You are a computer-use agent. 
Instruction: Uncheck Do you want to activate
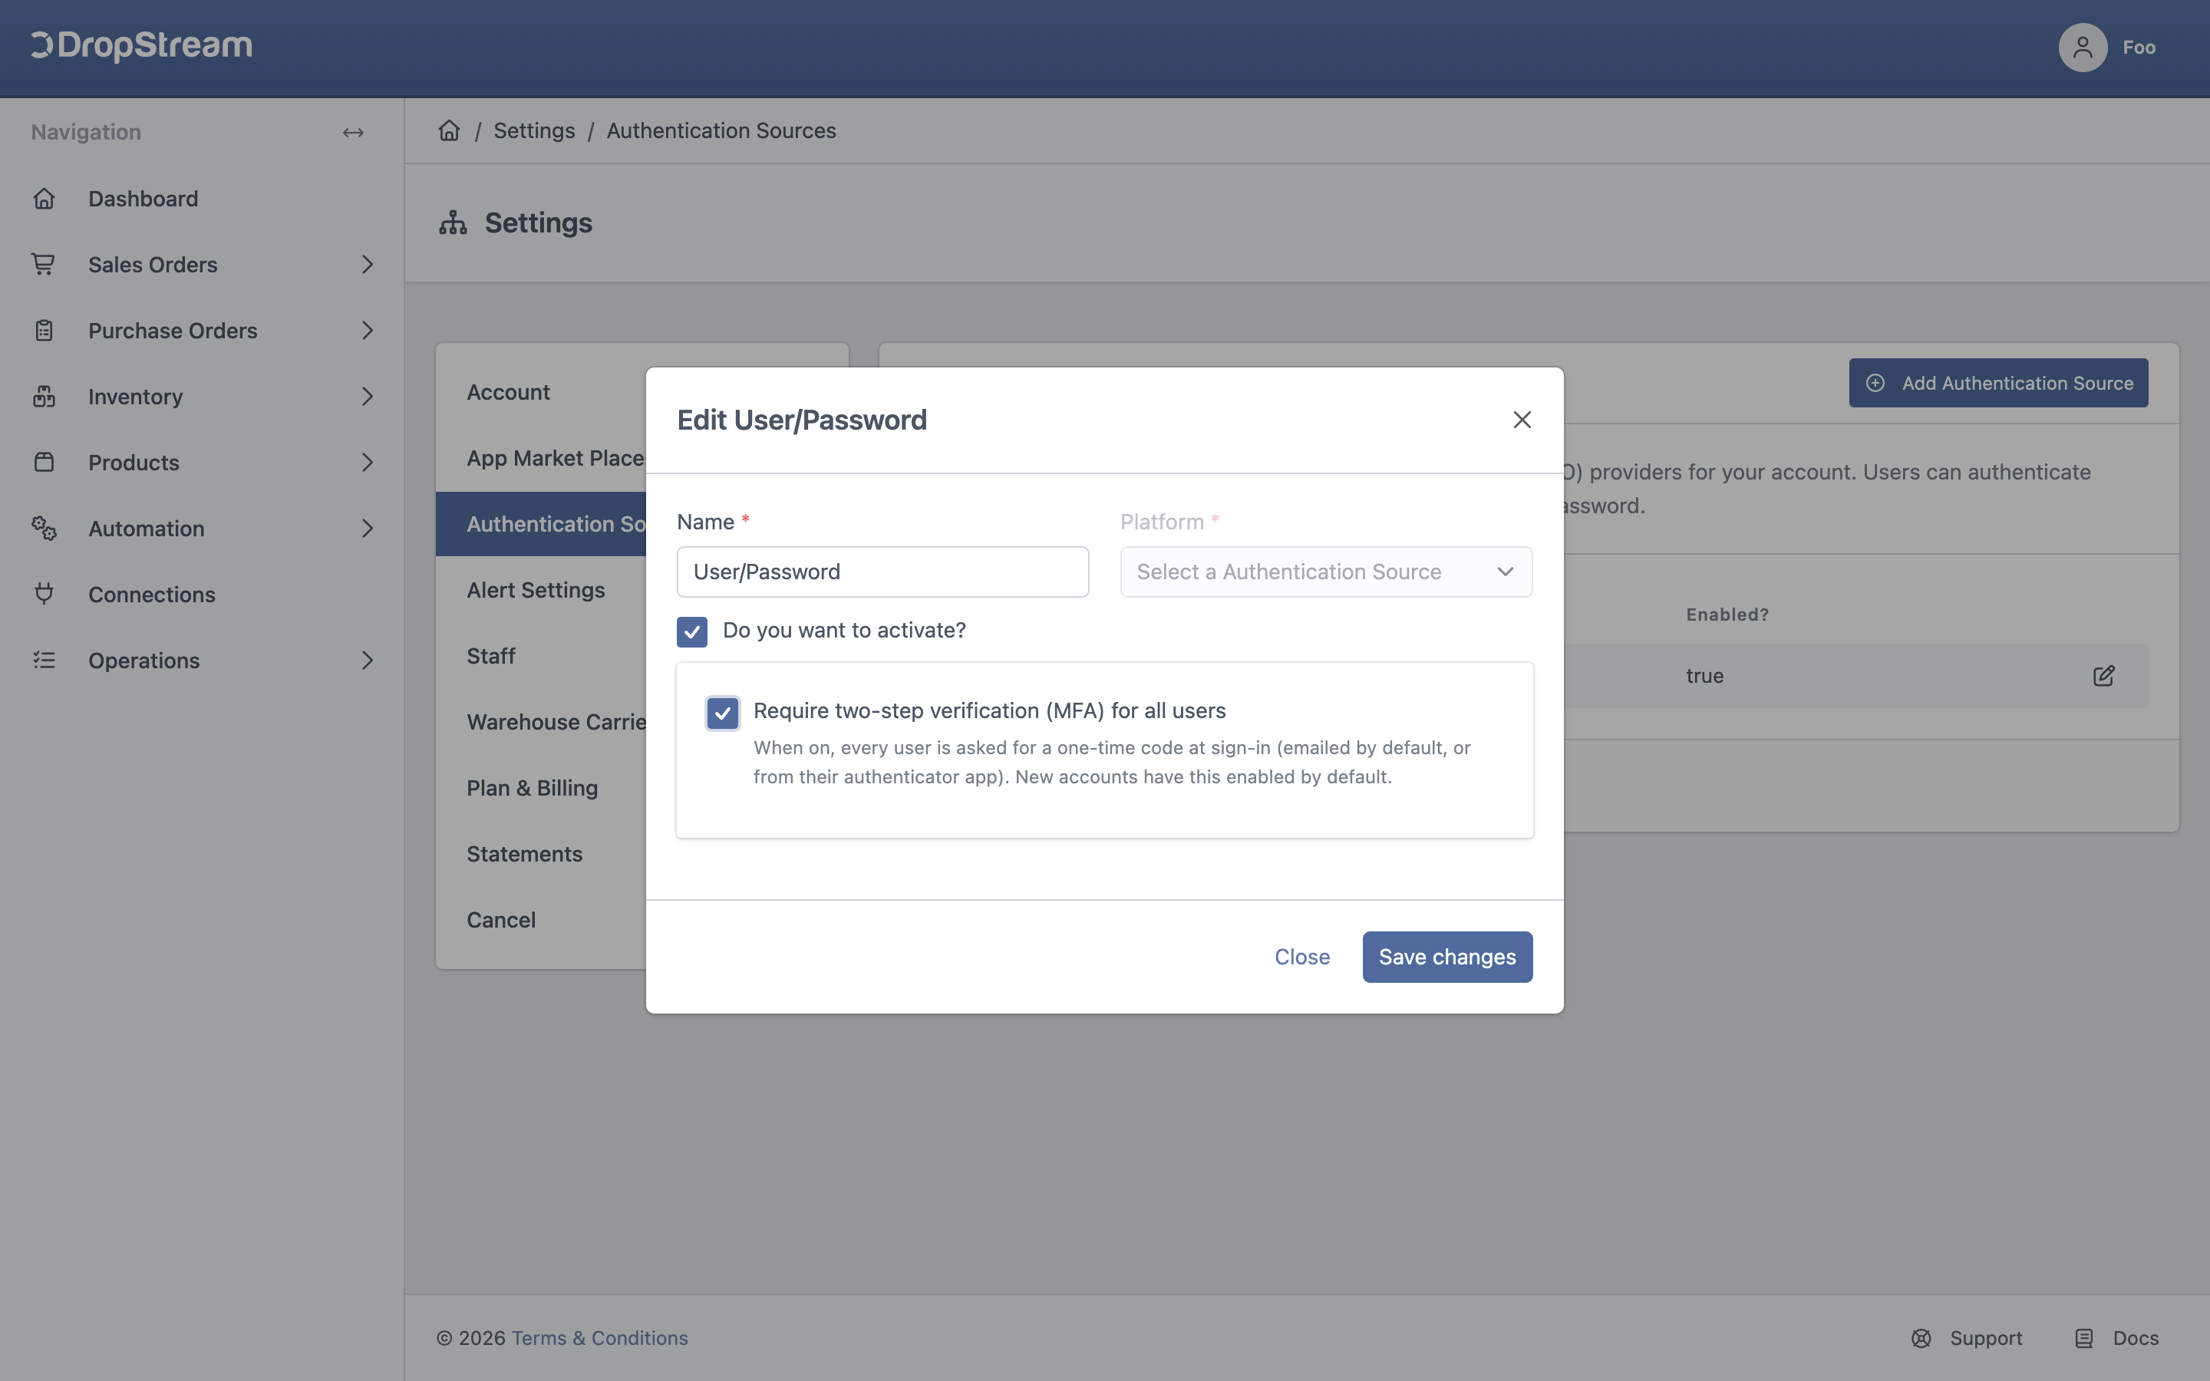(691, 631)
